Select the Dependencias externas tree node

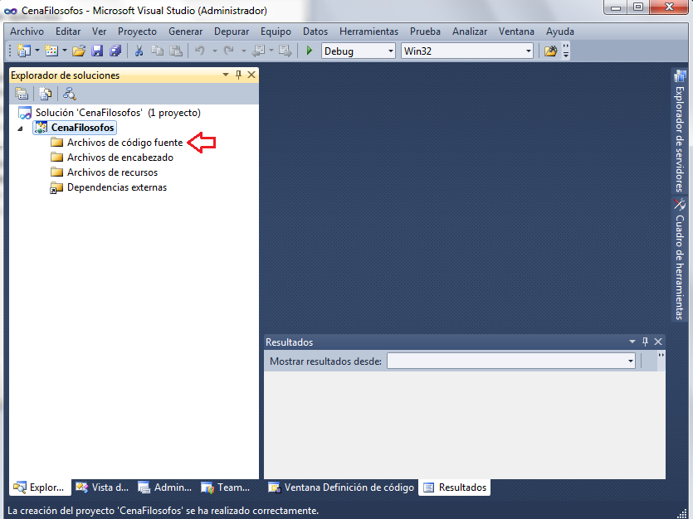[116, 187]
